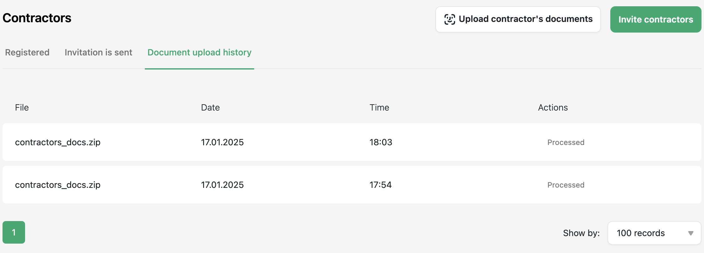Viewport: 704px width, 253px height.
Task: Click the Contractors page heading
Action: click(x=37, y=18)
